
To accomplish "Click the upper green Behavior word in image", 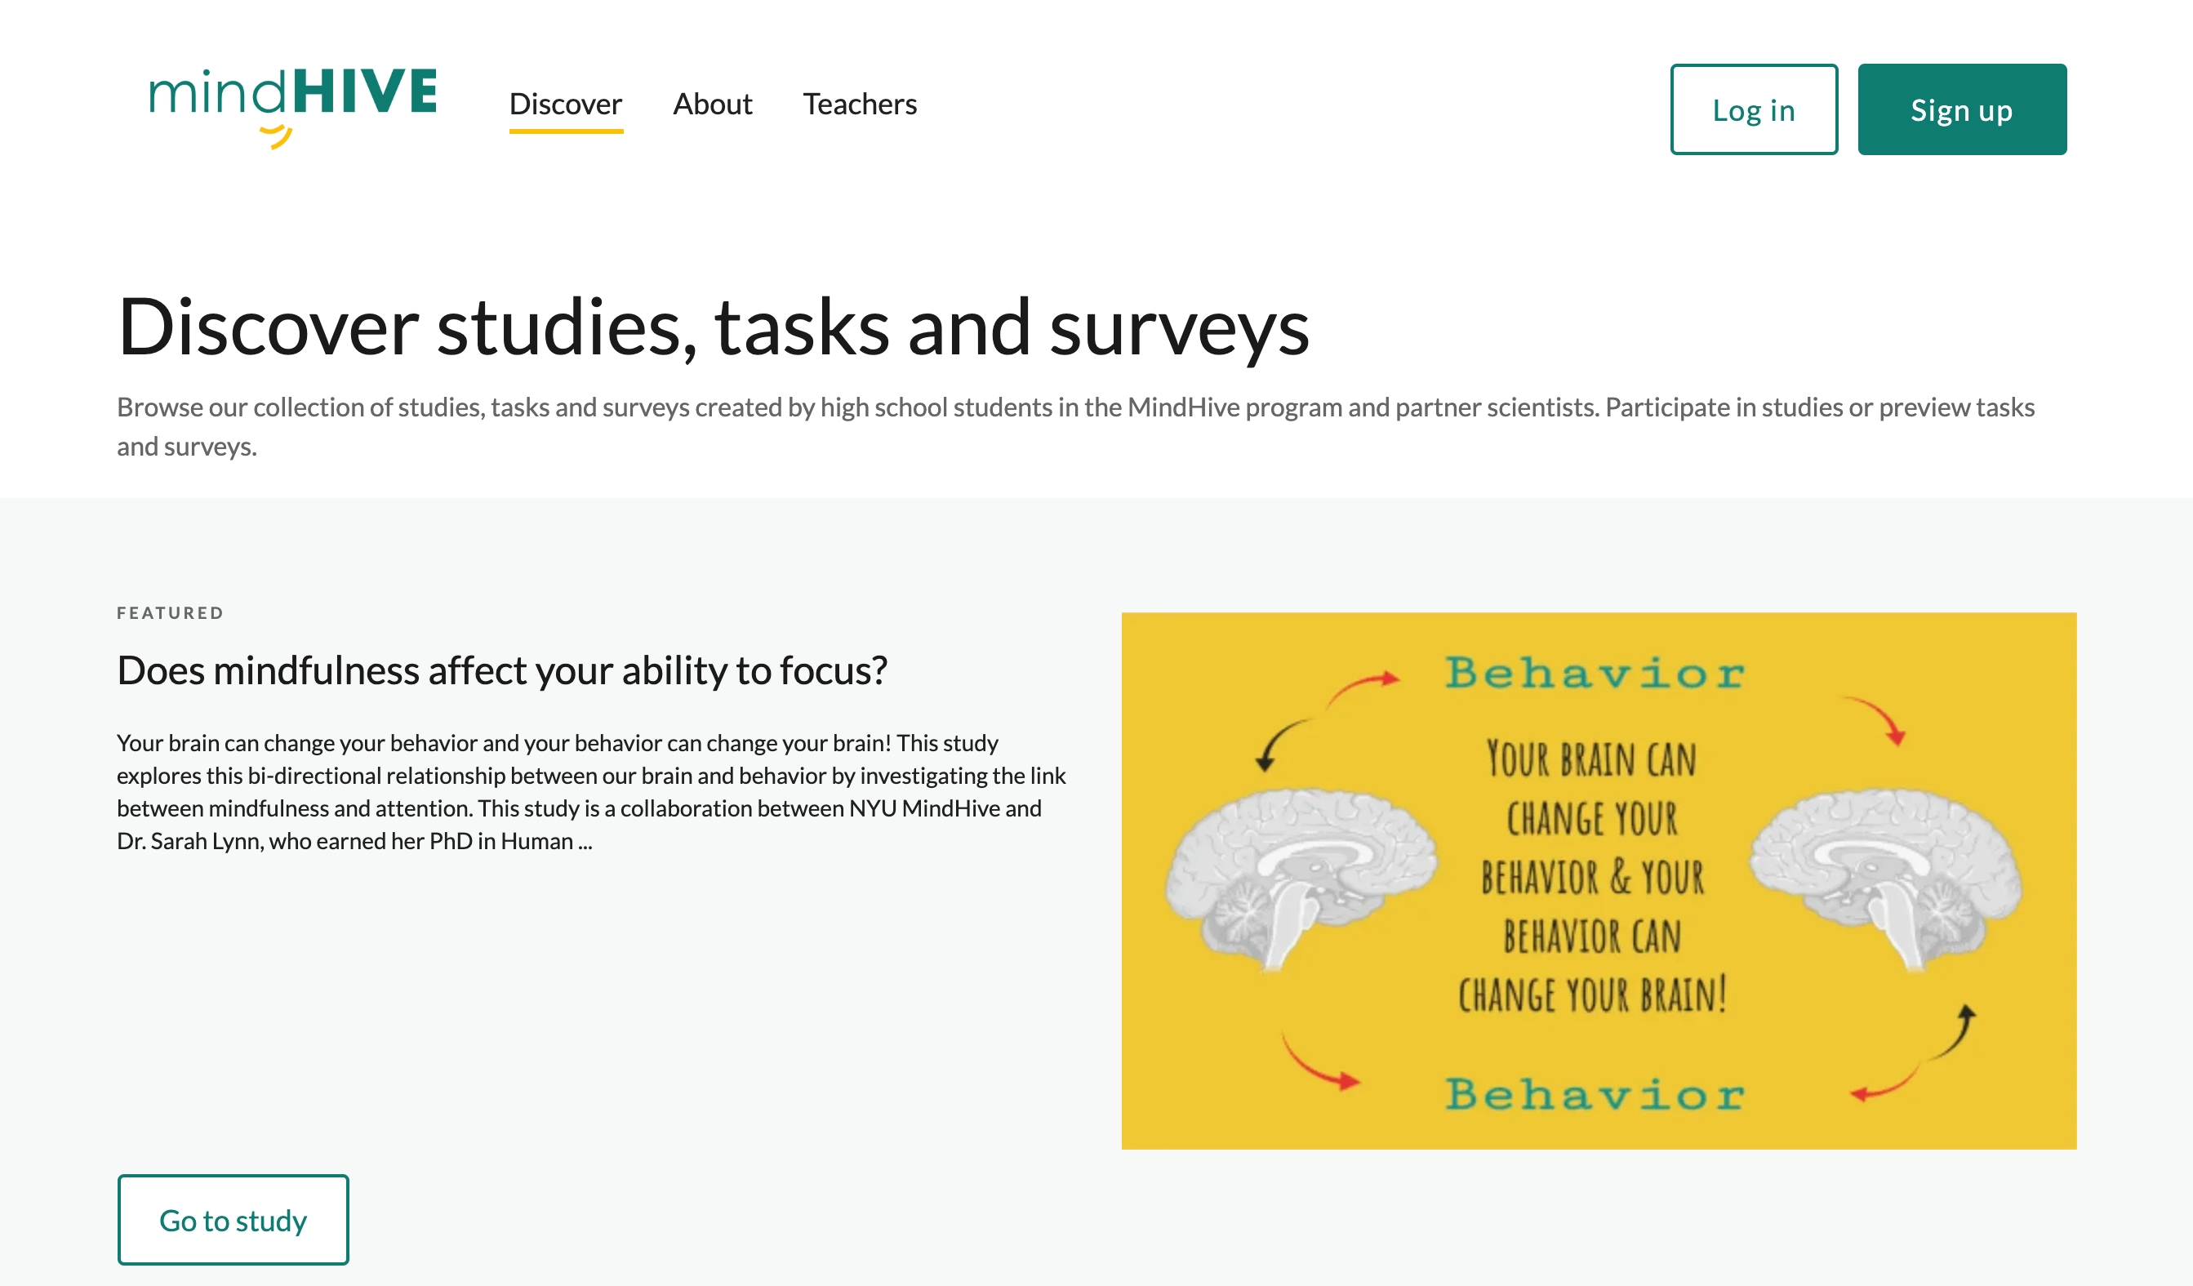I will pos(1595,674).
